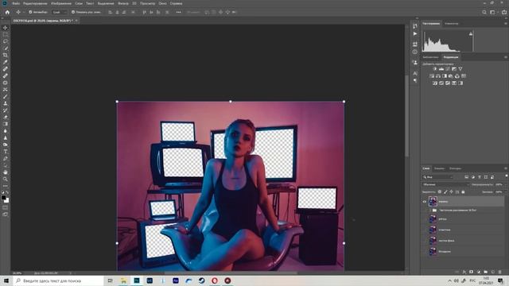
Task: Add a Vibrance adjustment layer
Action: coord(460,69)
